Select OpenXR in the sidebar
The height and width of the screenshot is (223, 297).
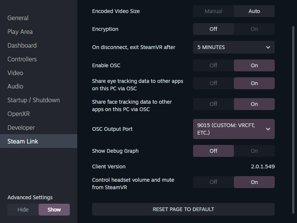point(39,114)
